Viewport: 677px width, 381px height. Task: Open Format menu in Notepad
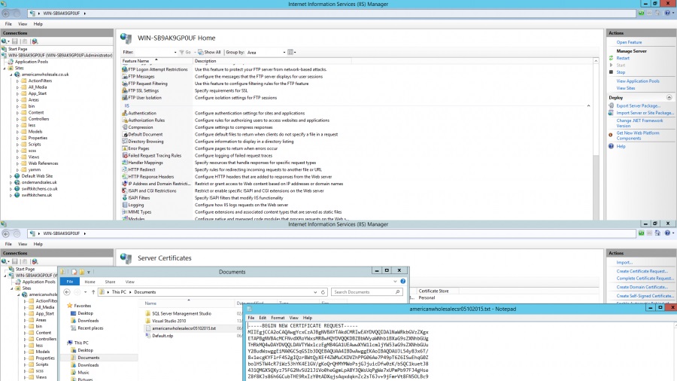278,318
